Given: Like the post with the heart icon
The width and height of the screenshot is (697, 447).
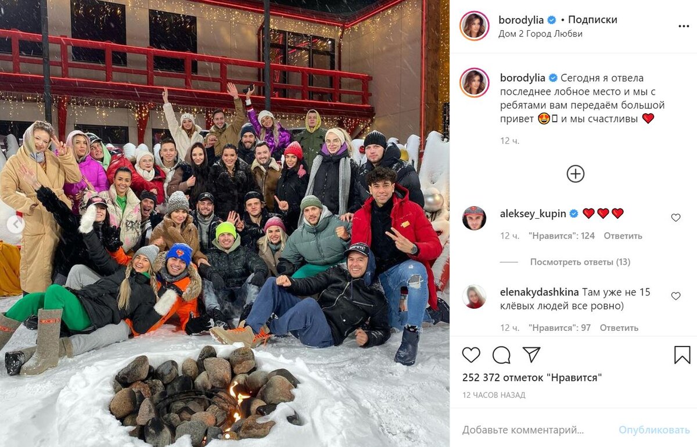Looking at the screenshot, I should coord(471,355).
